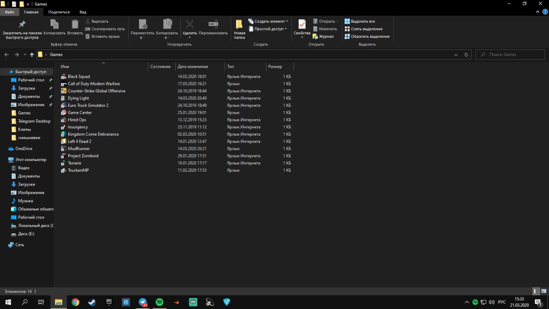
Task: Go up one folder level arrow
Action: pos(32,55)
